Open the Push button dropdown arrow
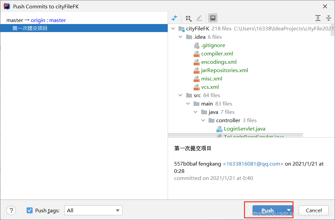335x220 pixels. (288, 210)
